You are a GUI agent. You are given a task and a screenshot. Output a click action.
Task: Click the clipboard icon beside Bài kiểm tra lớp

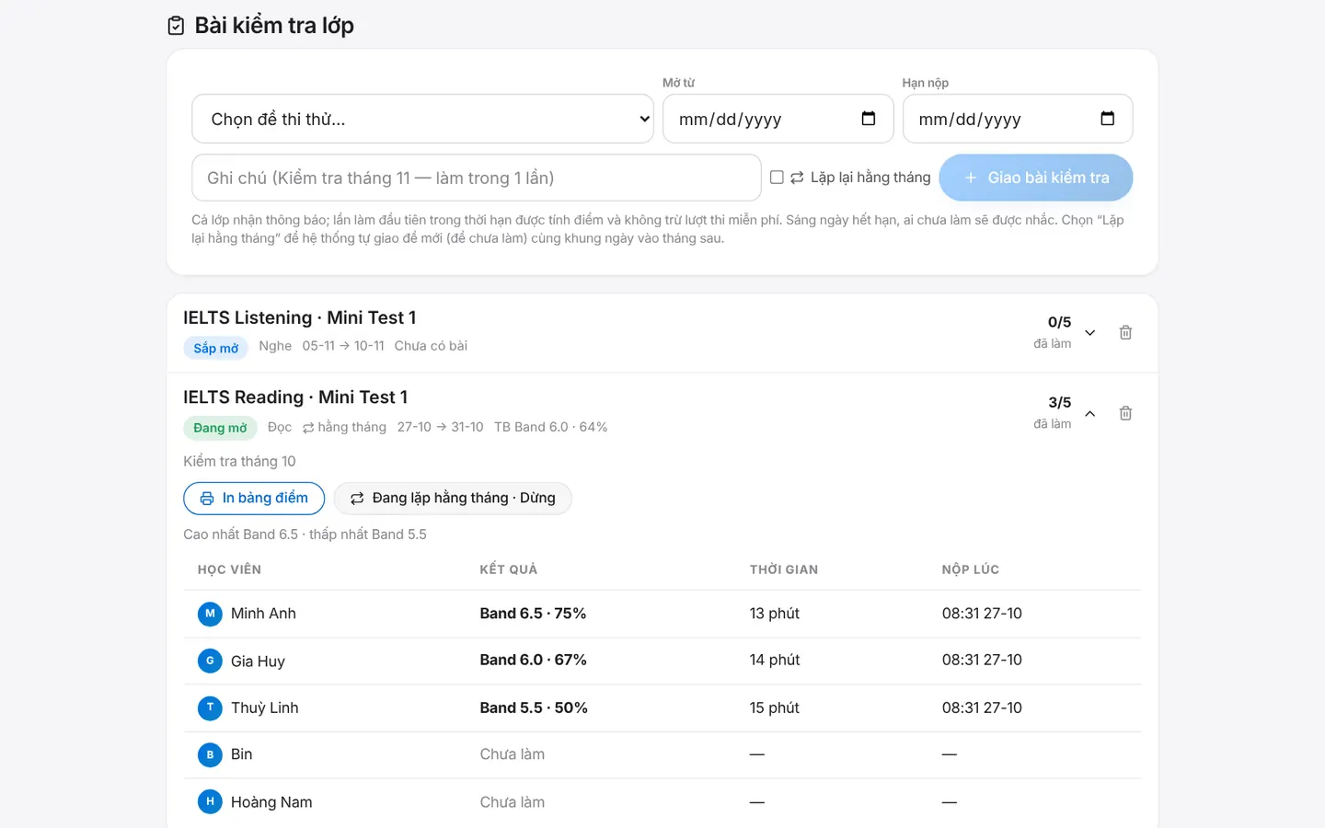click(x=176, y=26)
